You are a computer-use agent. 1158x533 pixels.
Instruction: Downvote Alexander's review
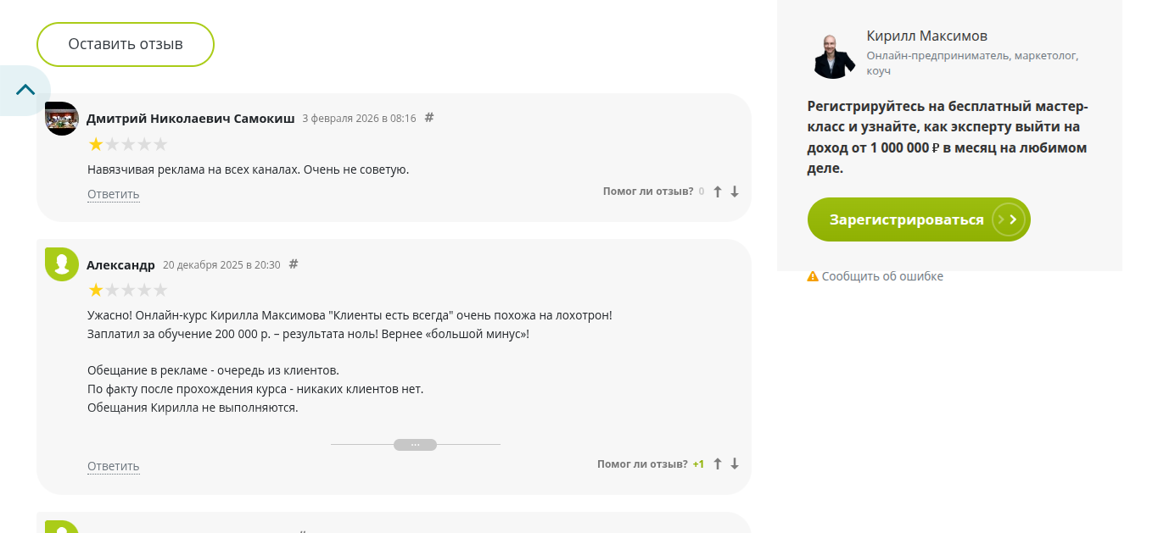(735, 464)
